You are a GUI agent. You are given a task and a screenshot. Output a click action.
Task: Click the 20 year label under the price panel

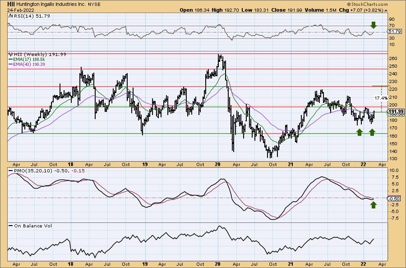218,164
